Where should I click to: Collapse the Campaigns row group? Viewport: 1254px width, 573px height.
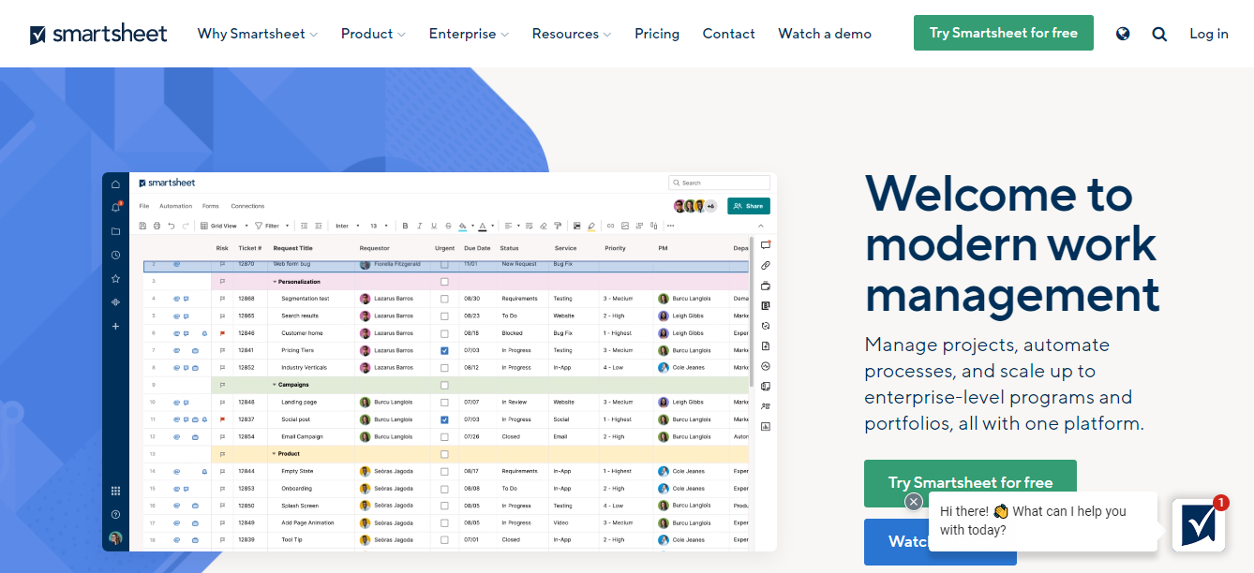coord(275,385)
